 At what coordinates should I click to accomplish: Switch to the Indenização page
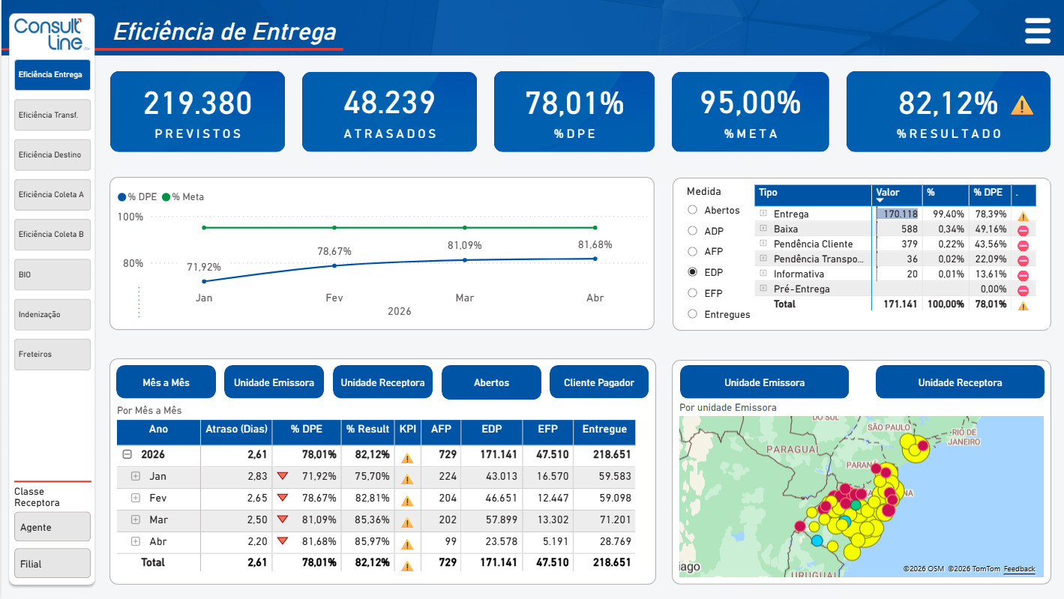(x=52, y=315)
